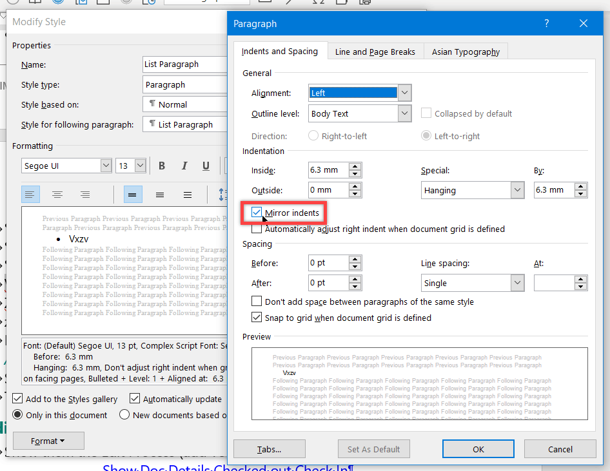Click the spacing Before field
The height and width of the screenshot is (471, 610).
(x=328, y=263)
